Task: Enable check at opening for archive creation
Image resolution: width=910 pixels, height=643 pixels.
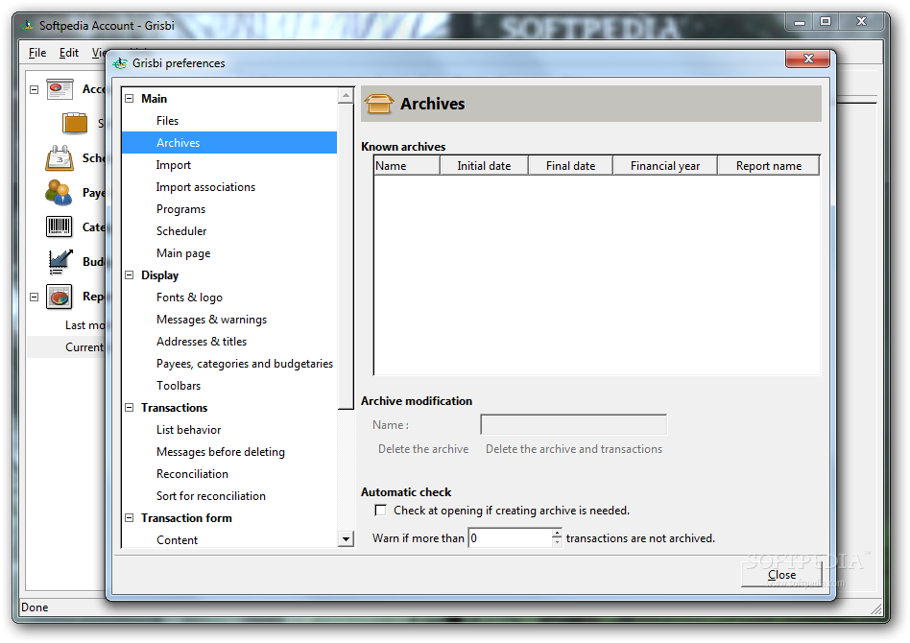Action: pyautogui.click(x=381, y=511)
